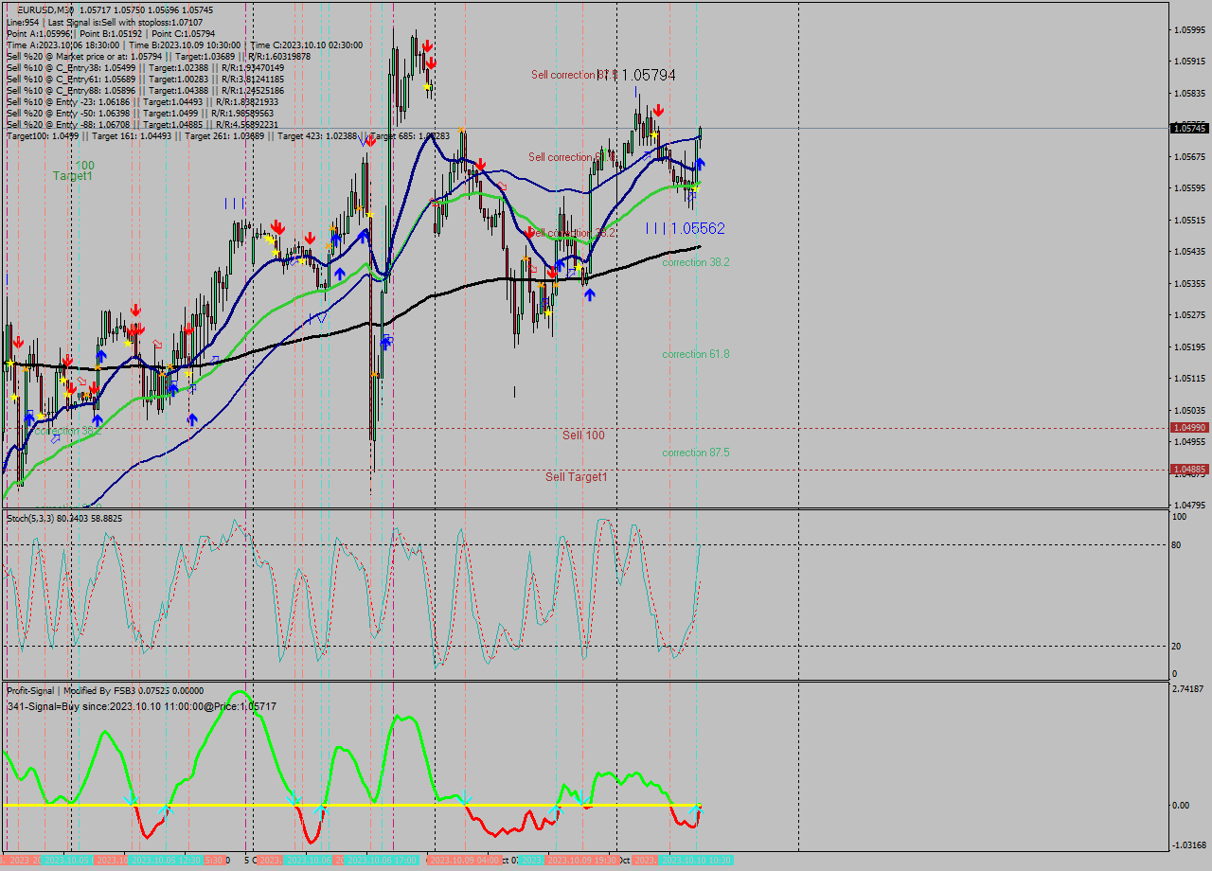Select the red down arrow above the most recent candles

pos(659,109)
